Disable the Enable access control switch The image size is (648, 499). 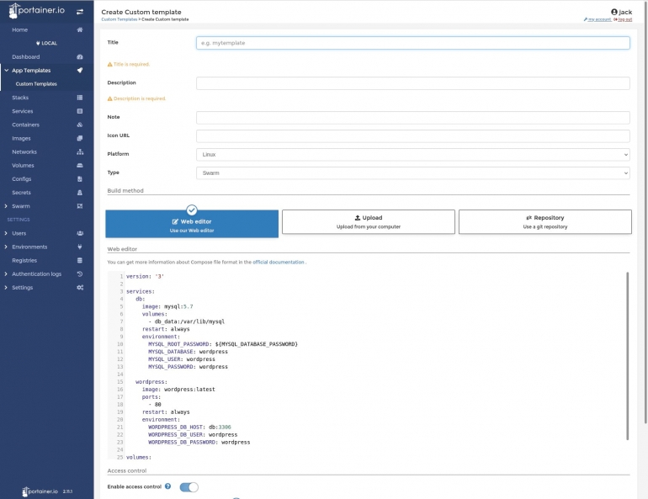pos(189,487)
